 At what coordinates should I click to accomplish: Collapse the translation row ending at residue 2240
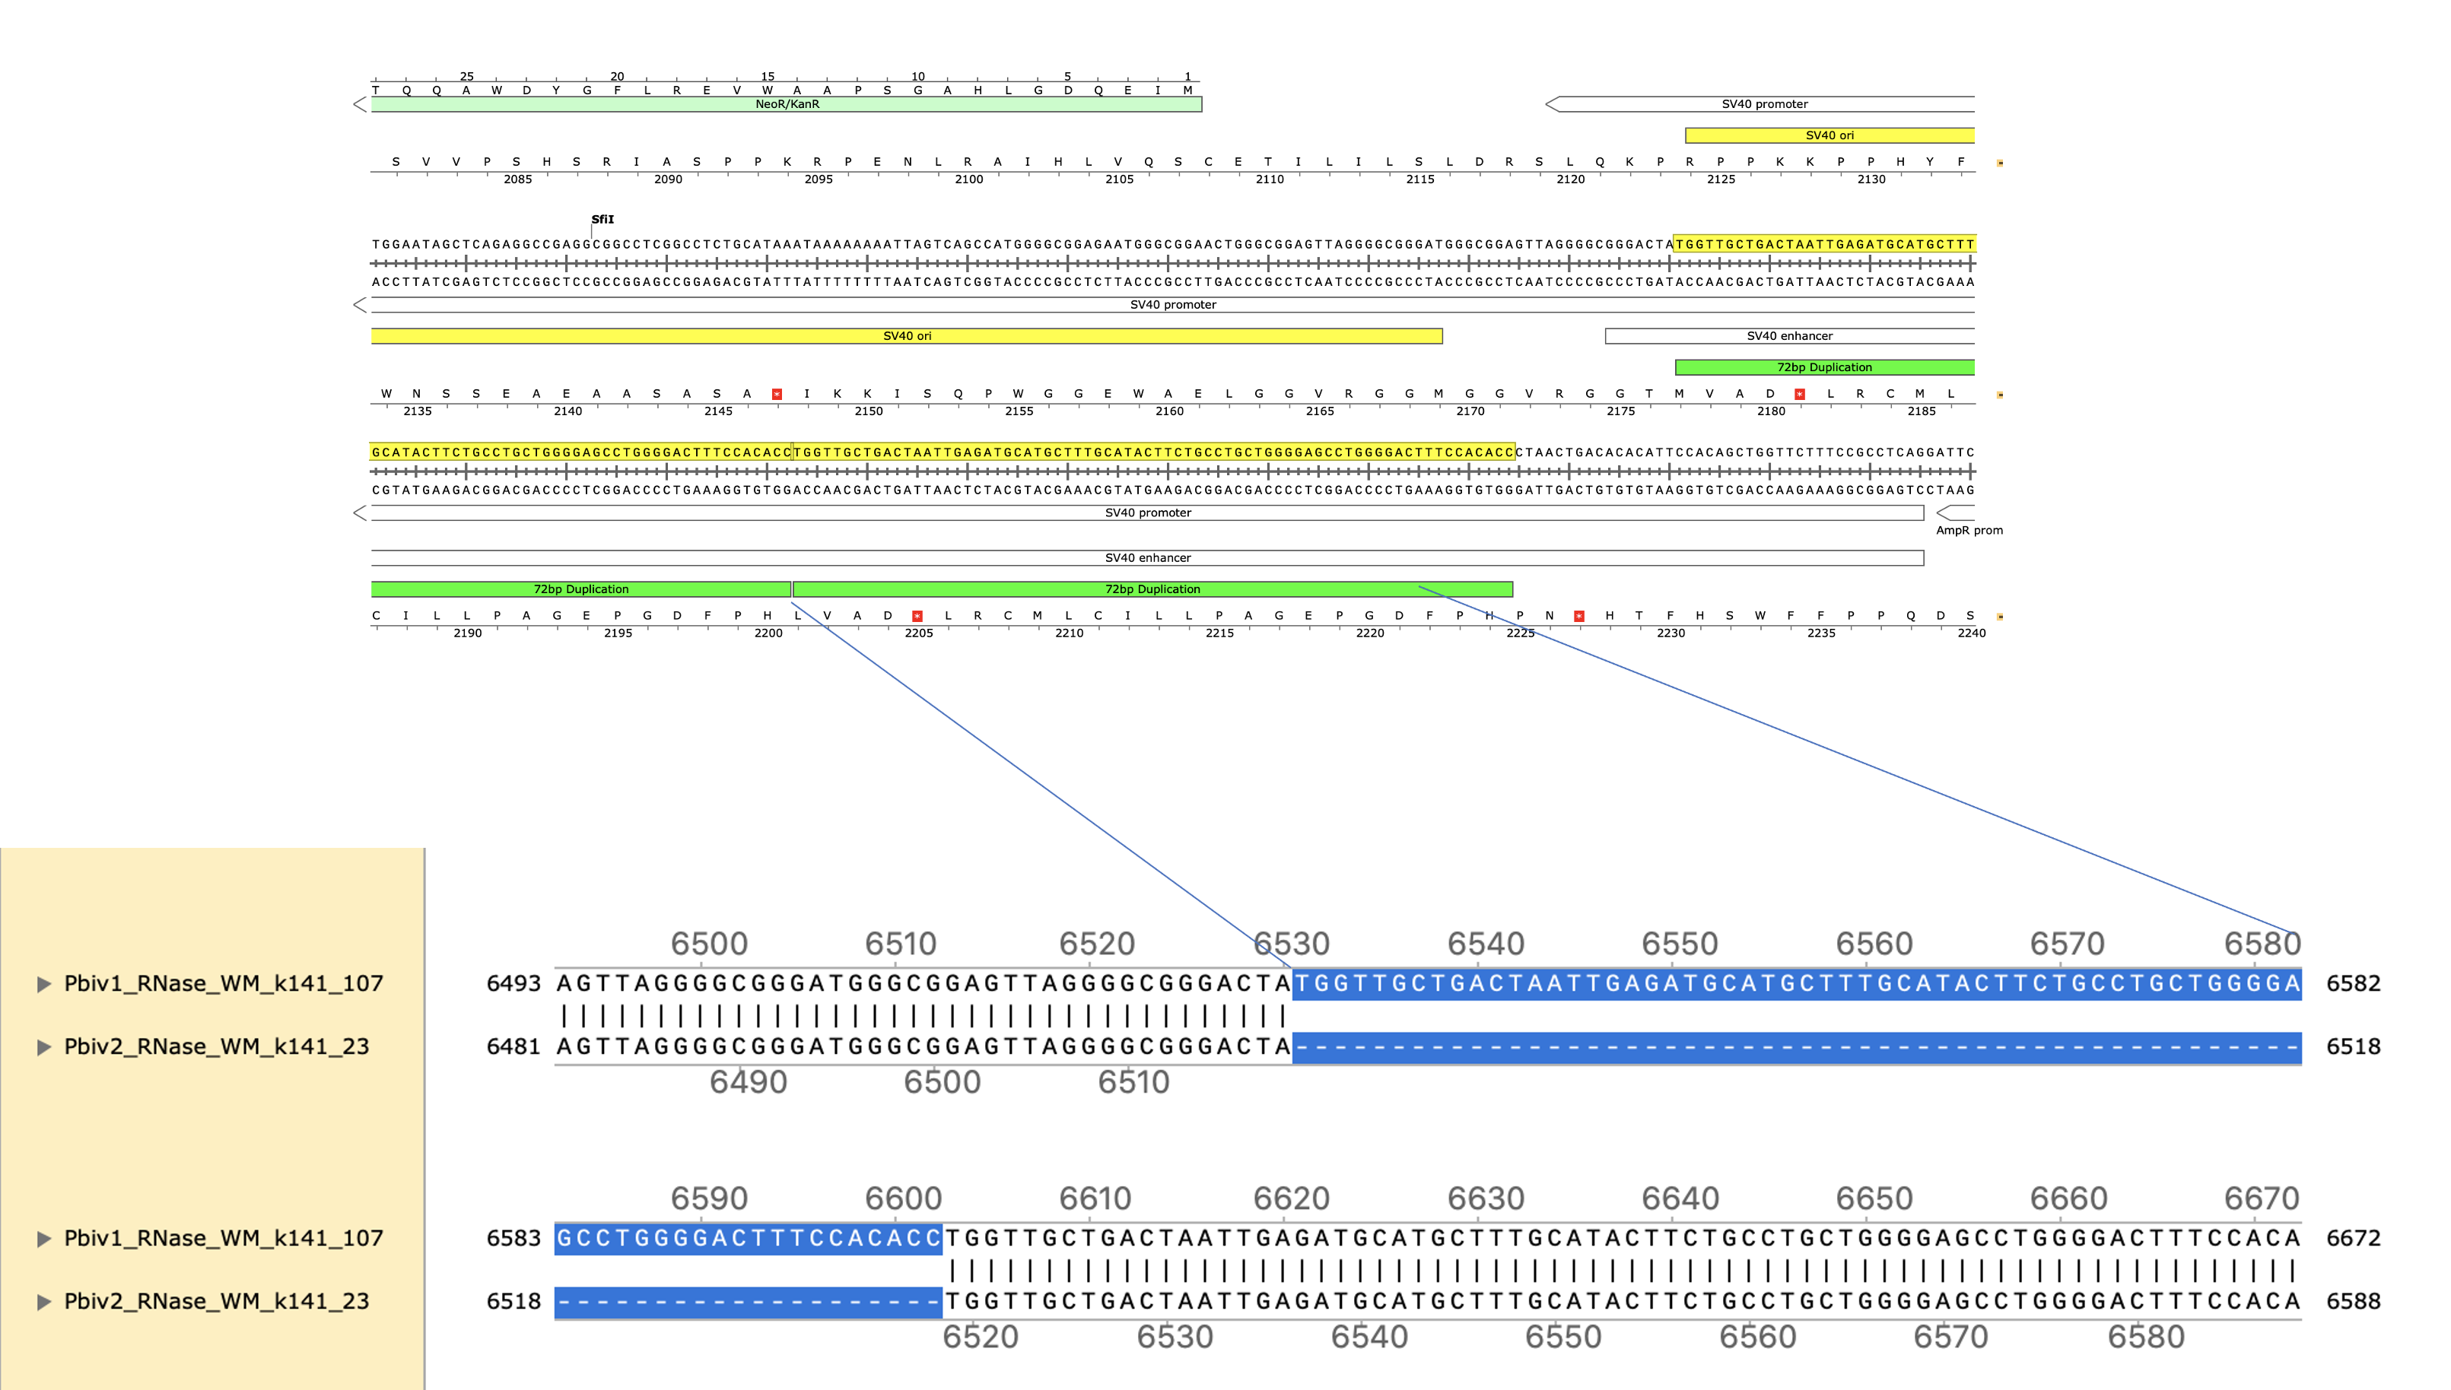click(1999, 617)
